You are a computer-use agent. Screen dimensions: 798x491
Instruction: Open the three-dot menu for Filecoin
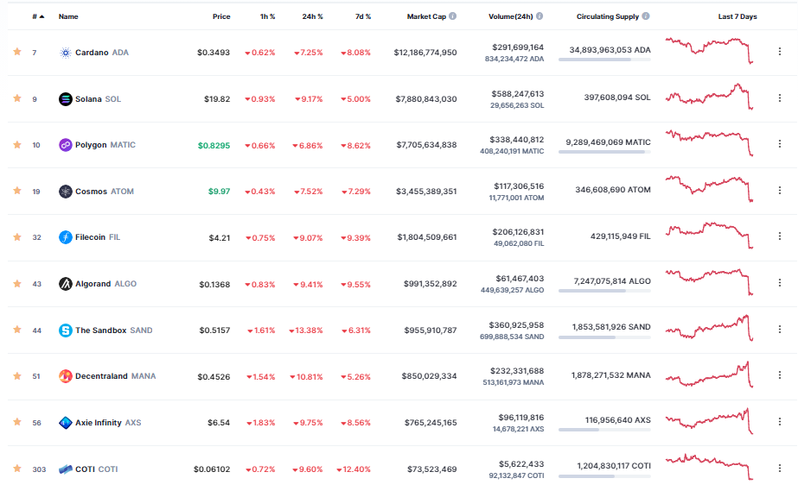click(780, 236)
